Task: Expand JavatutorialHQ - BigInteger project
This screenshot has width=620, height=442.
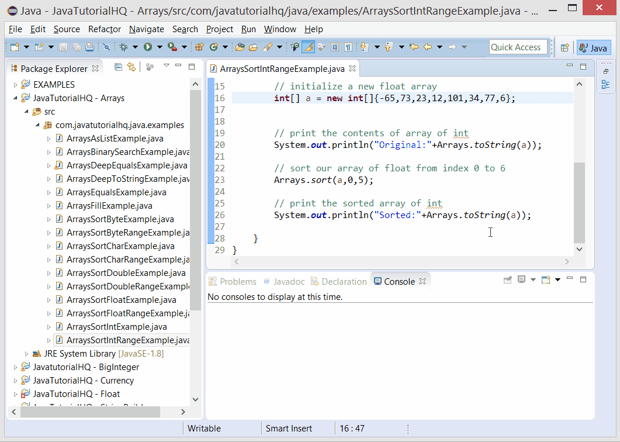Action: [x=15, y=367]
